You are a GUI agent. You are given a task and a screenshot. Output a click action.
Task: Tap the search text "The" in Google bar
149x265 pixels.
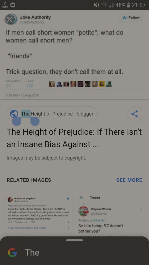[32, 253]
